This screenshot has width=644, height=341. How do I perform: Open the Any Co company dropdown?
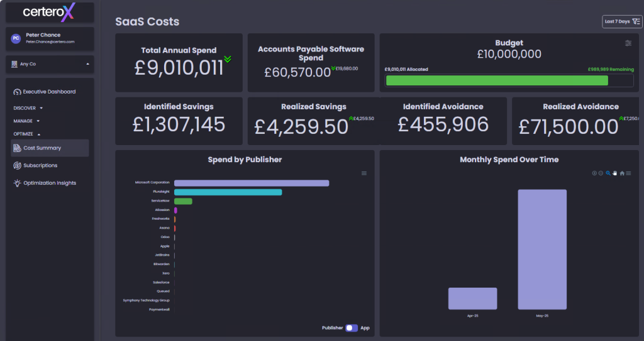click(x=50, y=64)
